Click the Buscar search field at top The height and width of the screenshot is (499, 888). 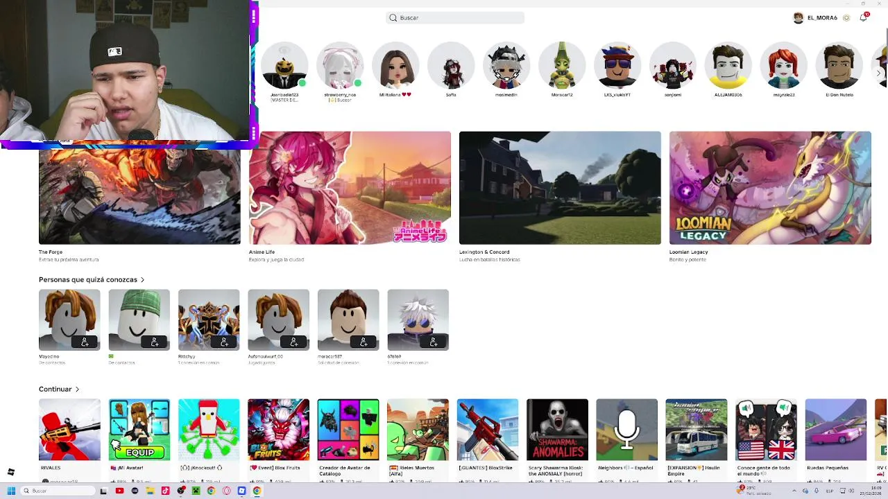[454, 17]
